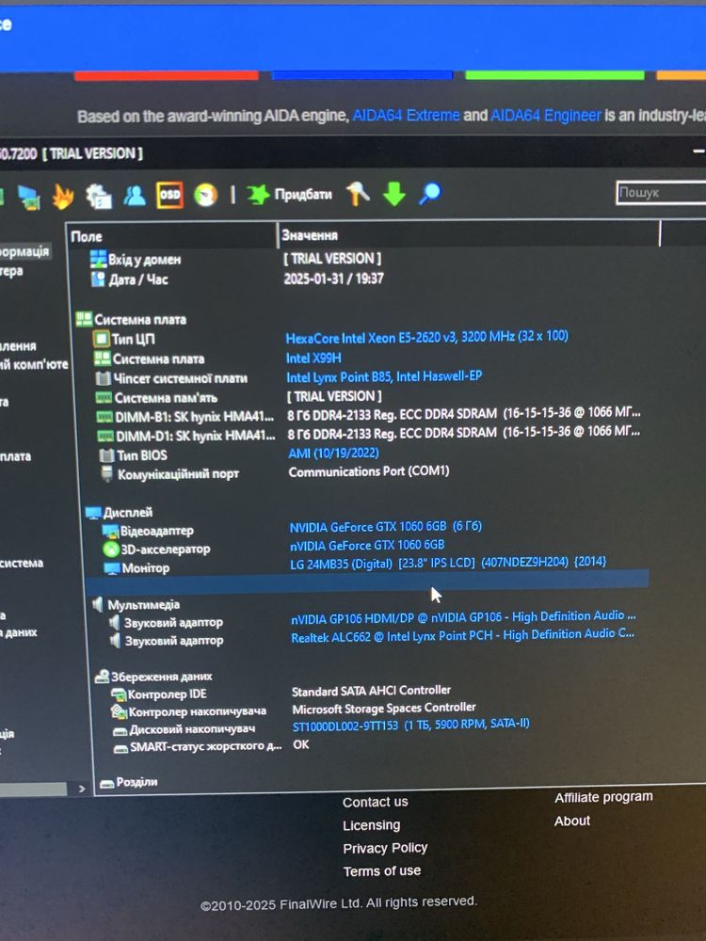Open Licensing link in webpage footer
Screen dimensions: 706x941
coord(371,825)
